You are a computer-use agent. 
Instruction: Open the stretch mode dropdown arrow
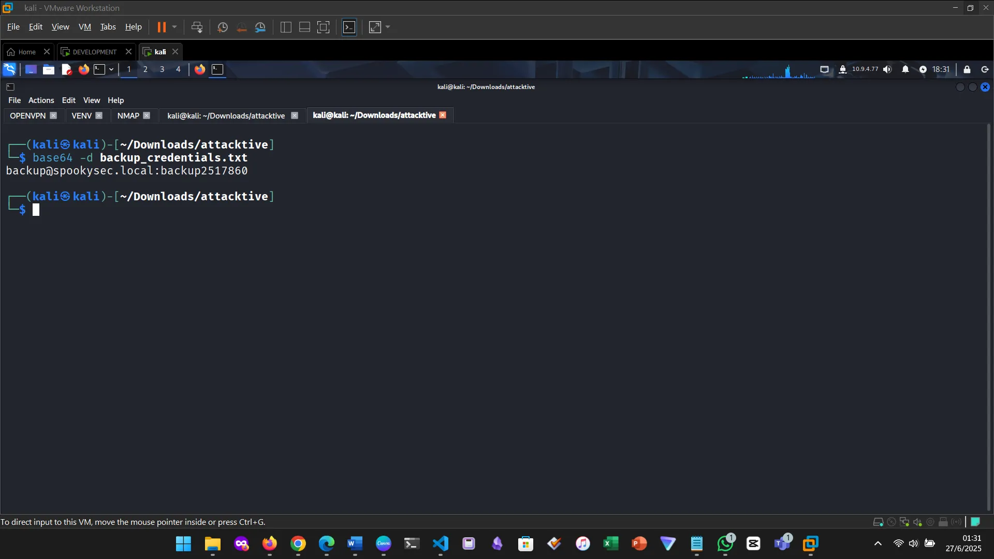(388, 27)
